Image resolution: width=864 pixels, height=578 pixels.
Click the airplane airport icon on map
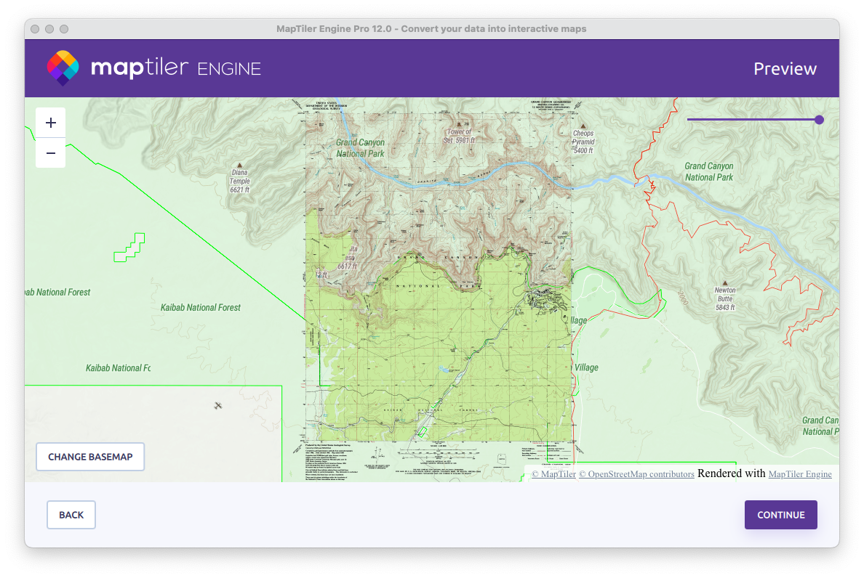click(218, 405)
